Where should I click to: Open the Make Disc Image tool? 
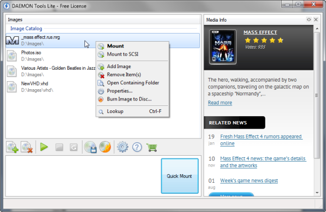(x=90, y=147)
